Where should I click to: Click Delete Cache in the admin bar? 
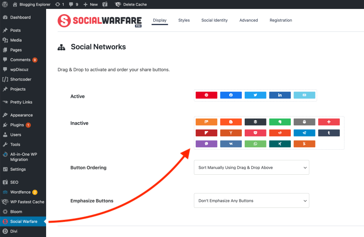135,4
